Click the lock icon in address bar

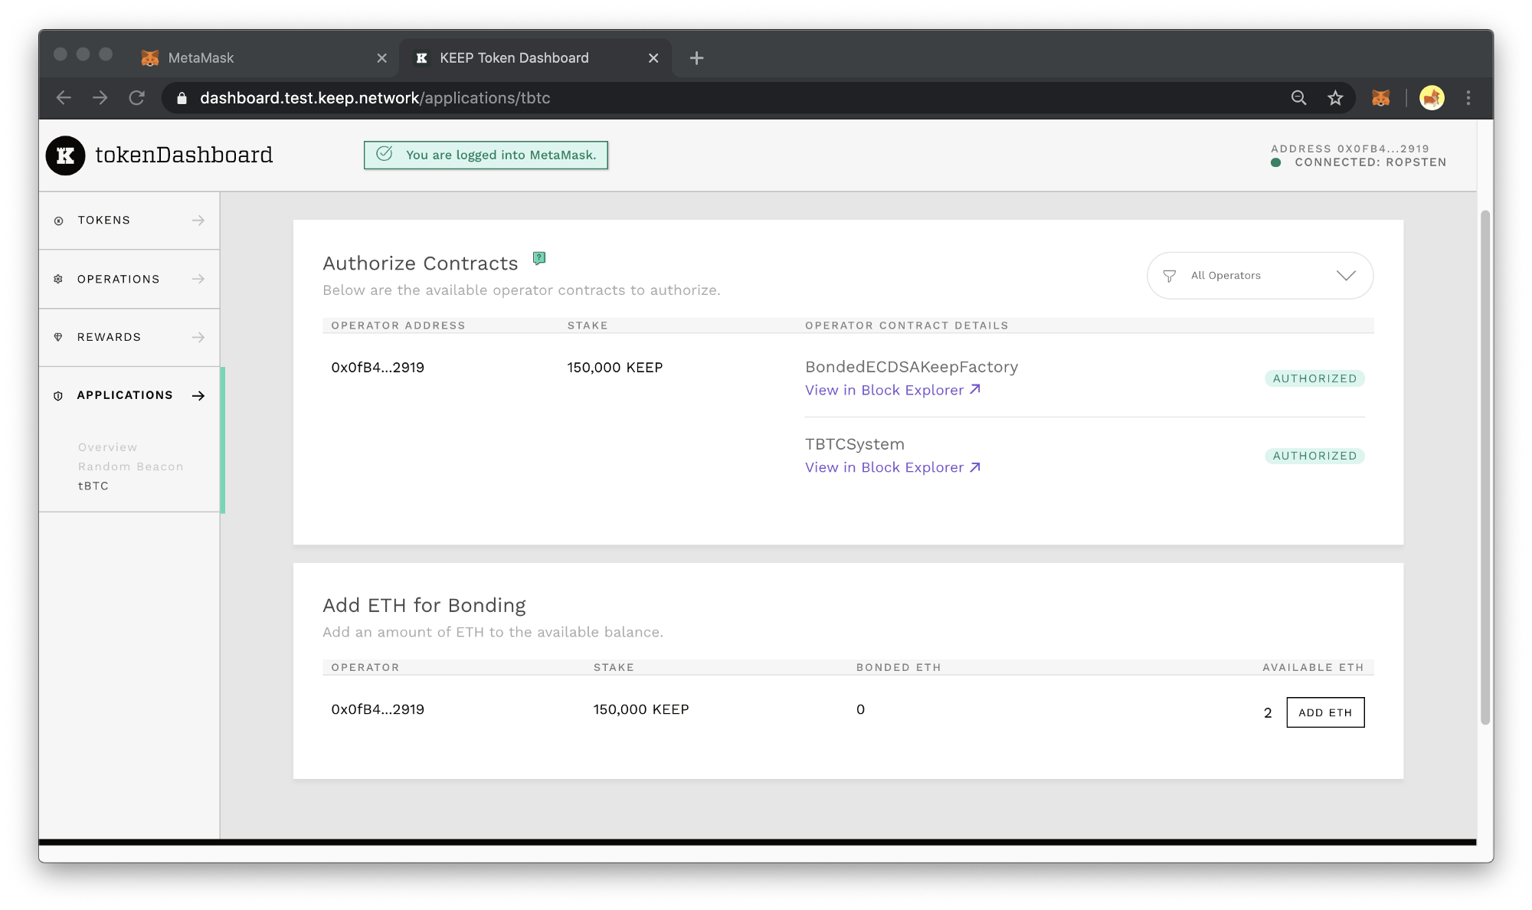(182, 98)
